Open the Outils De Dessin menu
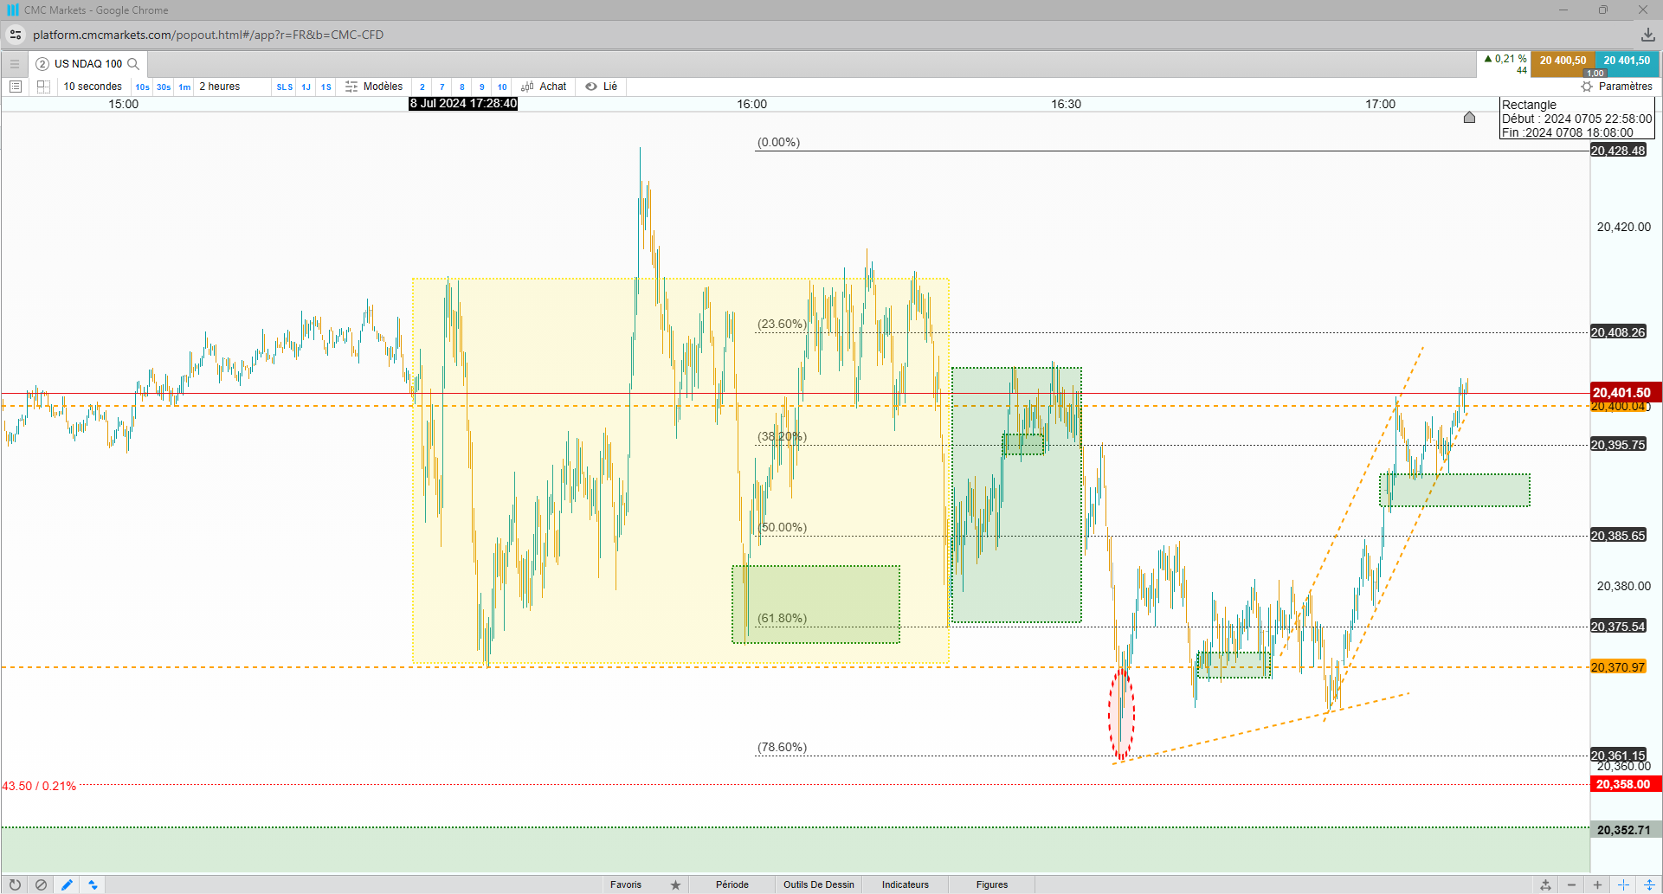 (819, 884)
